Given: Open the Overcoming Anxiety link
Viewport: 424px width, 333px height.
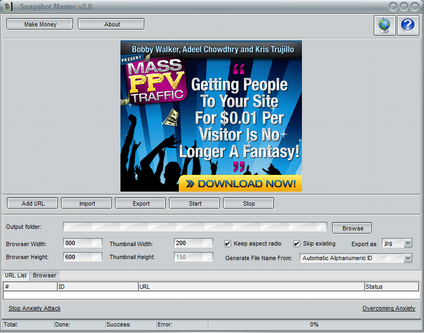Looking at the screenshot, I should [389, 308].
